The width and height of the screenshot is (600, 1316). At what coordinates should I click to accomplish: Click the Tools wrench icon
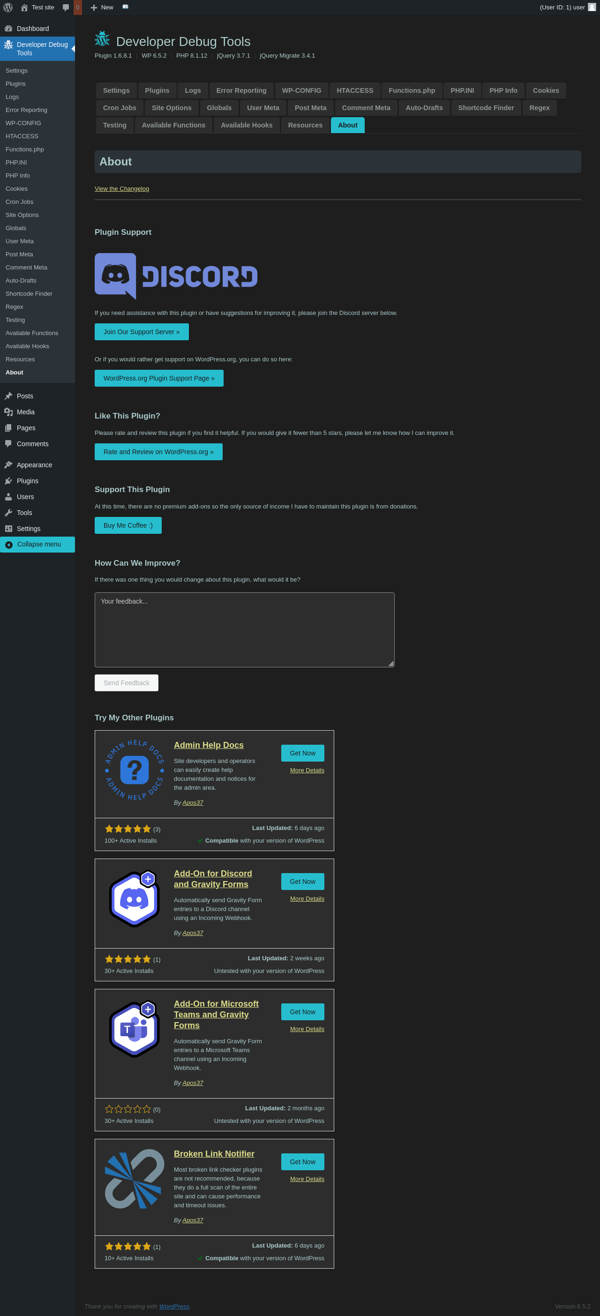(8, 512)
